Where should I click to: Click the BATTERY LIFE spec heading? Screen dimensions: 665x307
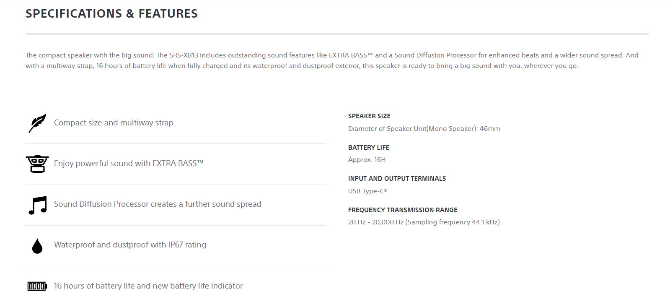tap(369, 148)
